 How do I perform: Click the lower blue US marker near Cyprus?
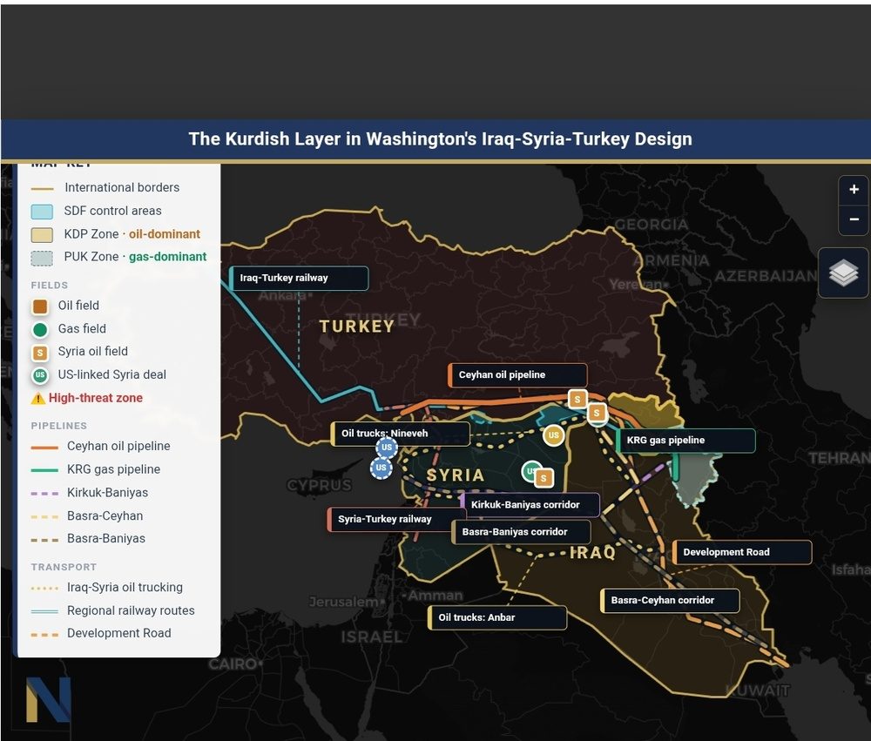click(x=381, y=468)
